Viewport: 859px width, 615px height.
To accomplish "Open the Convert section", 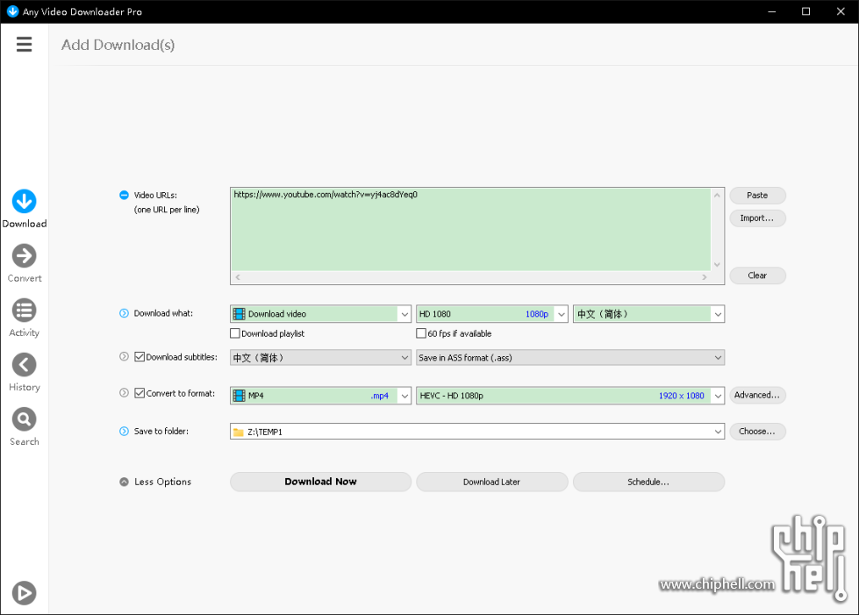I will [x=24, y=256].
